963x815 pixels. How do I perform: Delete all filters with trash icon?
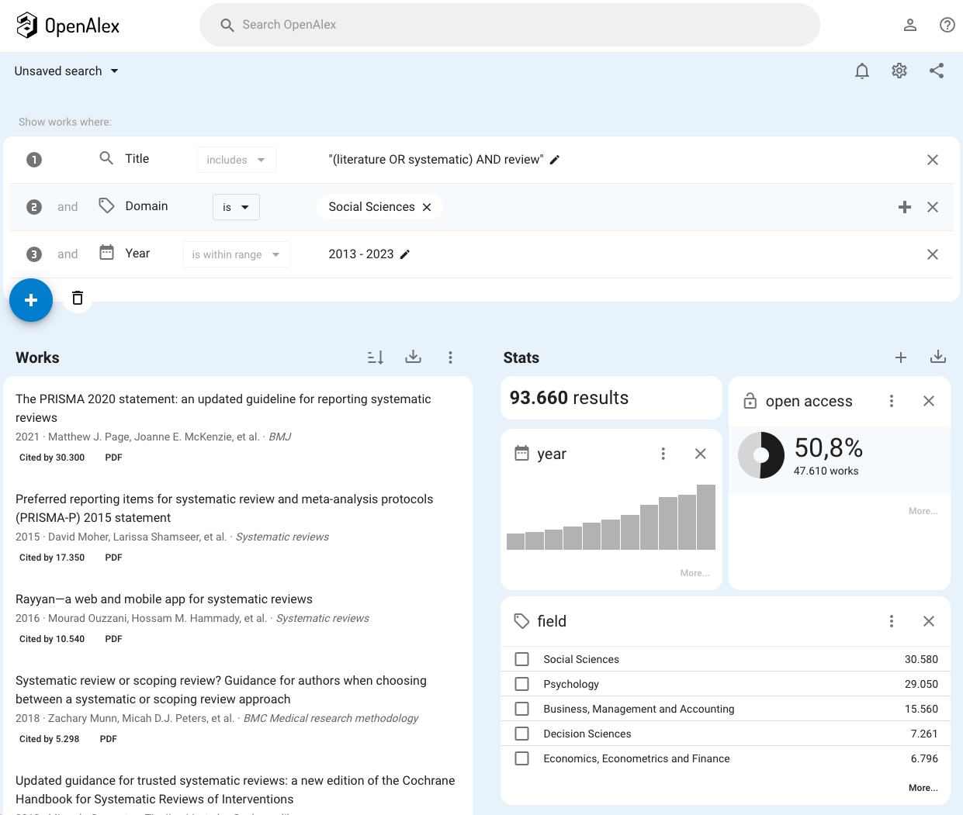pos(78,298)
